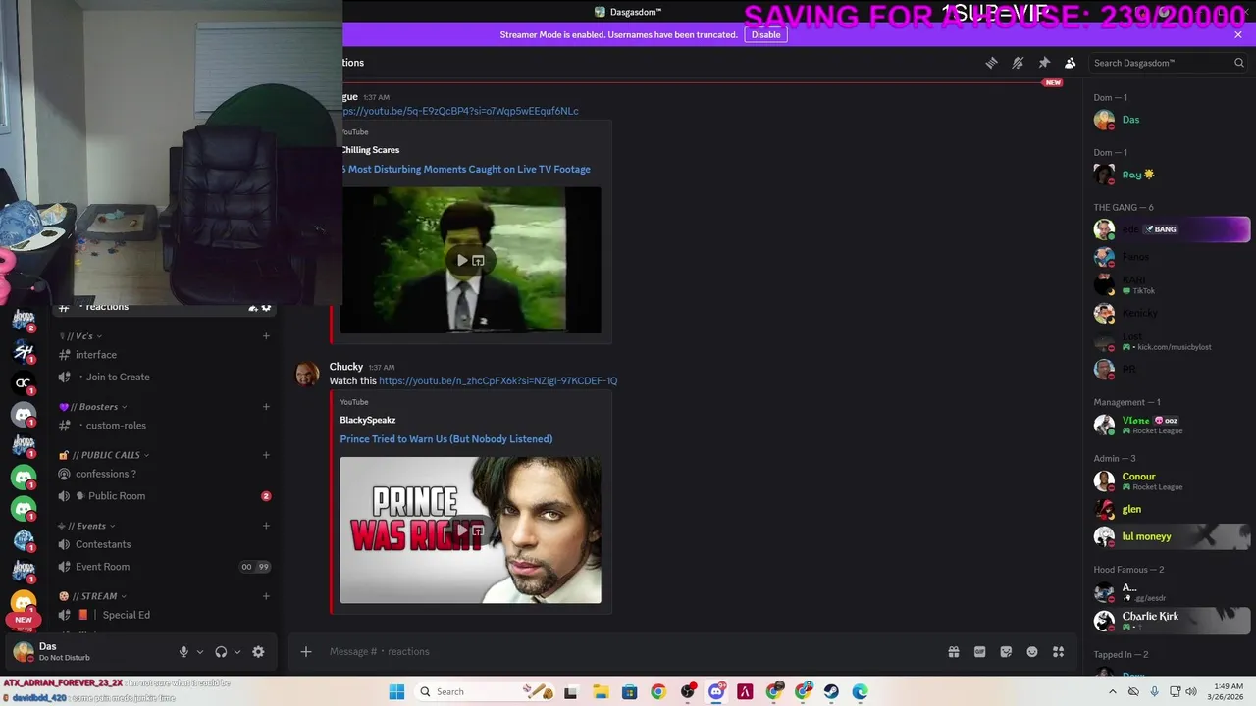Open the Windows Start menu
Viewport: 1256px width, 706px height.
click(x=396, y=691)
